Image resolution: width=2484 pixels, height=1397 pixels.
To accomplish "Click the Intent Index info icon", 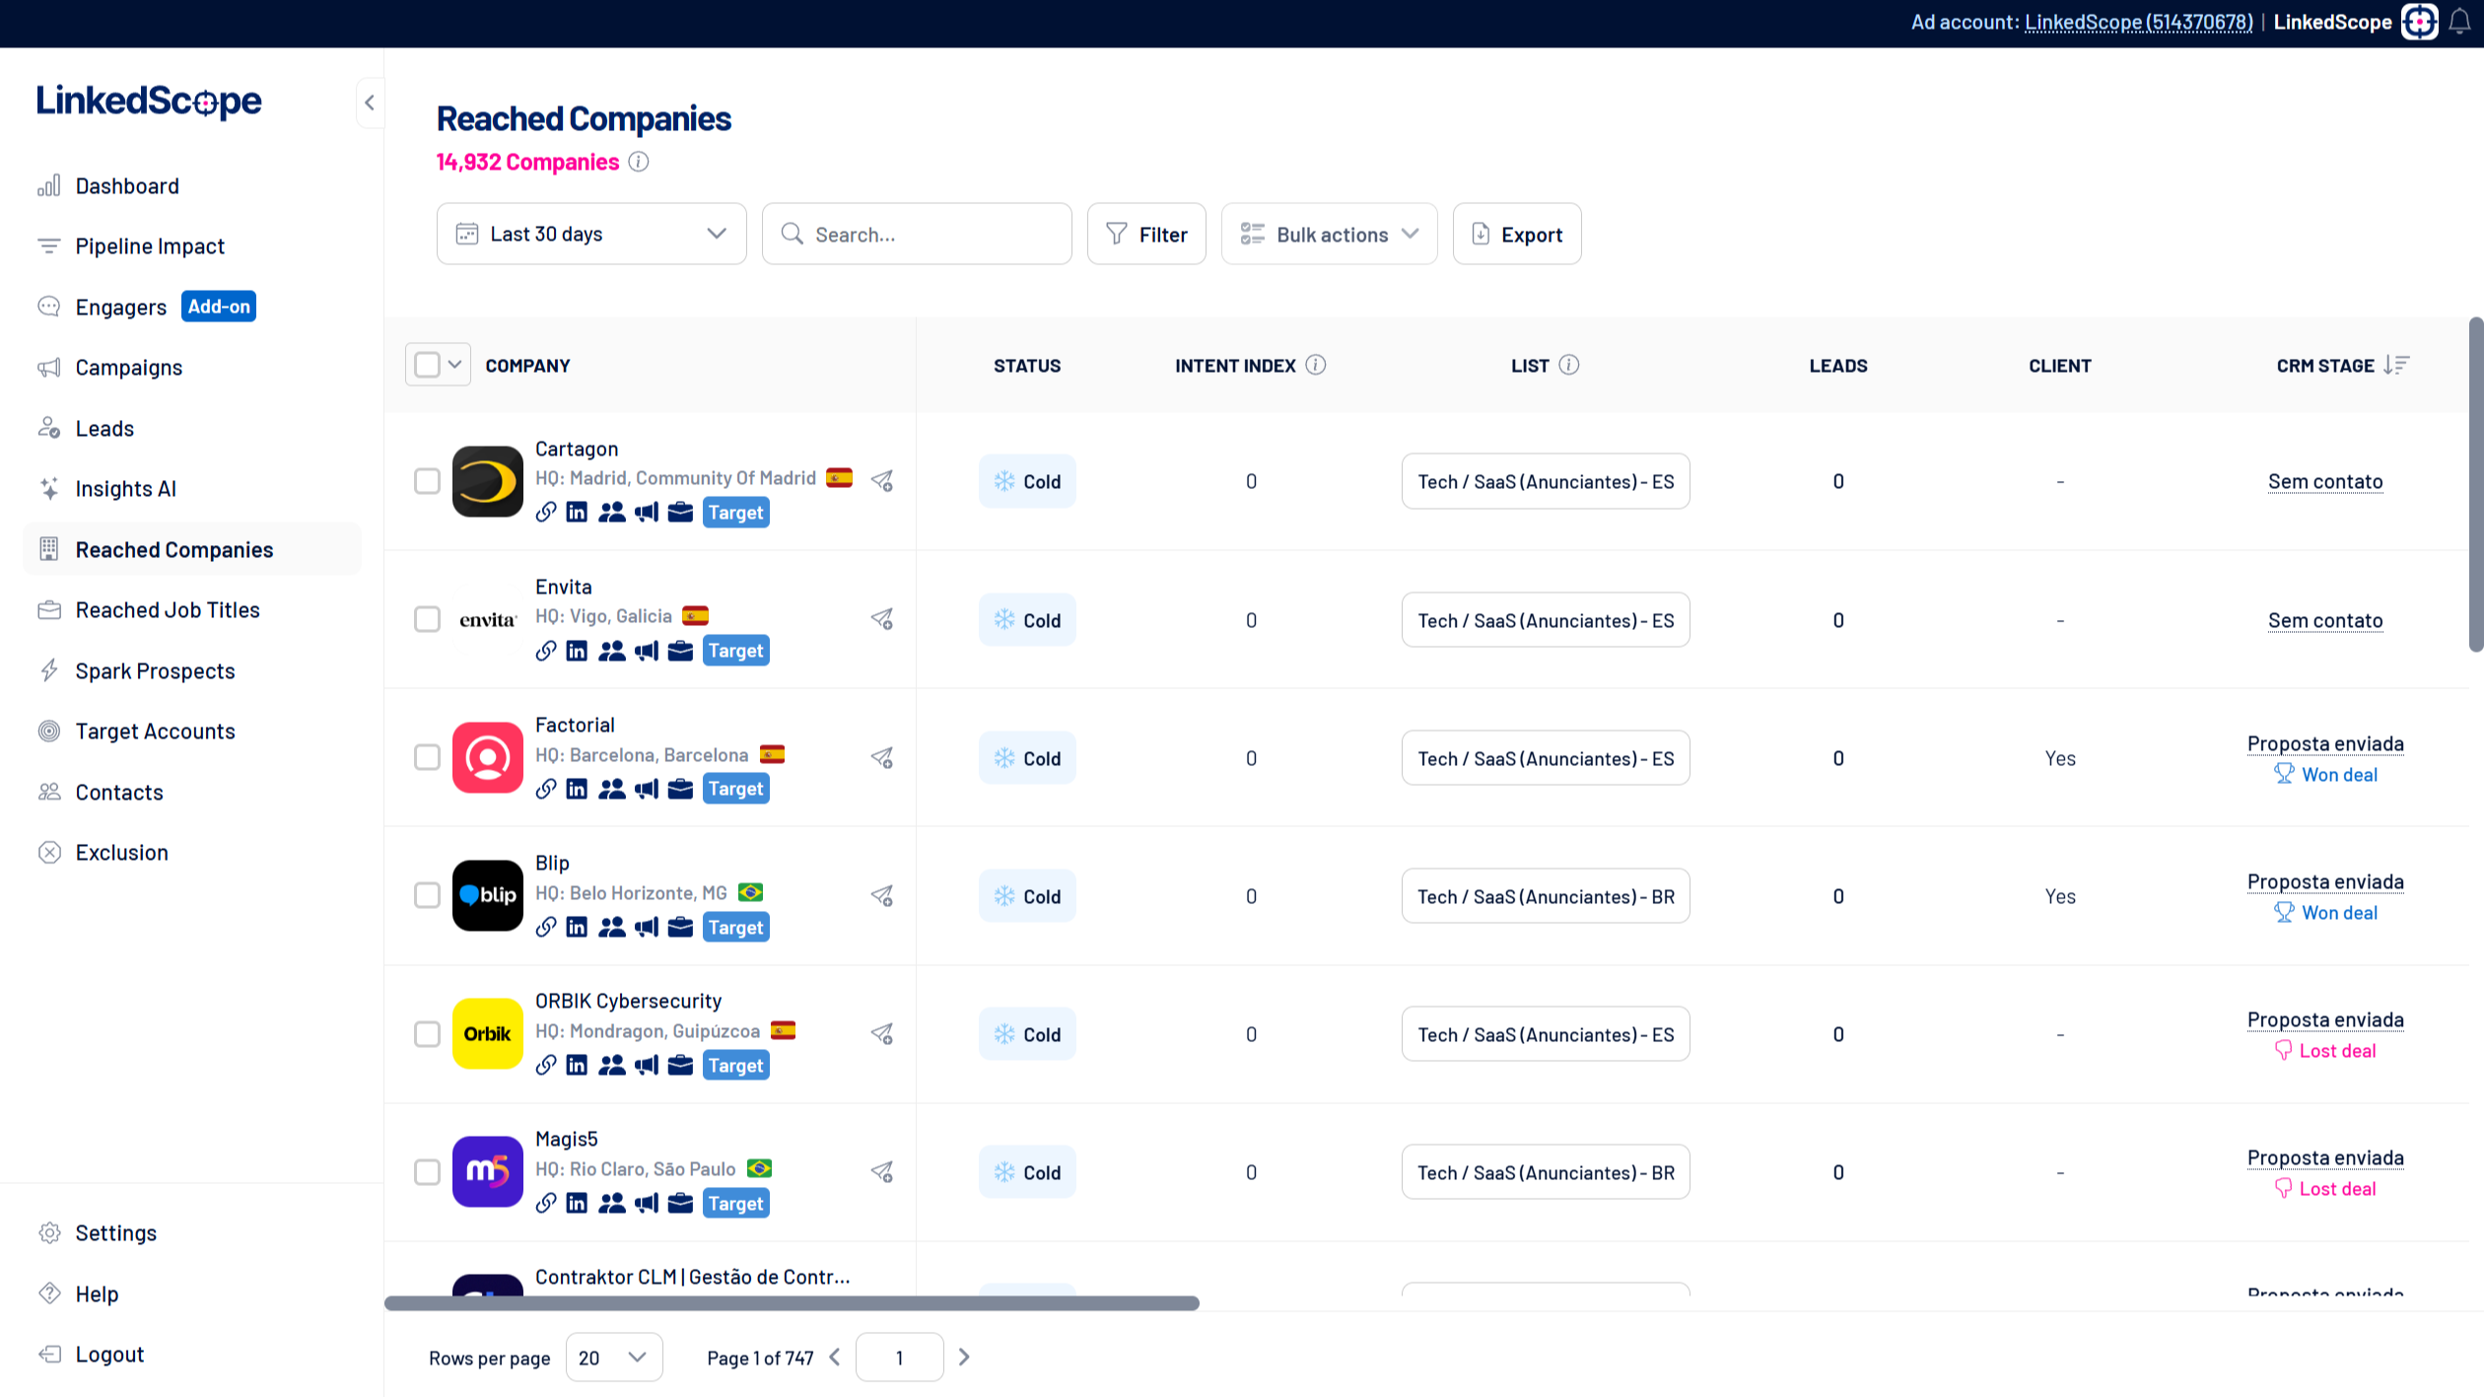I will coord(1316,365).
